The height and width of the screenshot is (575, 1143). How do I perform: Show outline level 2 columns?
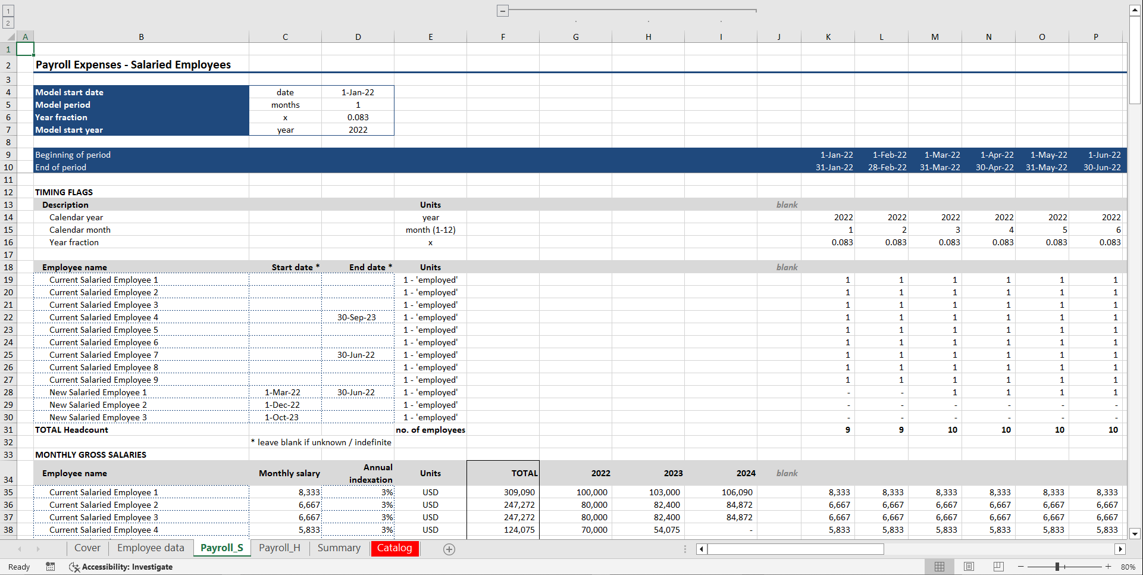tap(8, 22)
